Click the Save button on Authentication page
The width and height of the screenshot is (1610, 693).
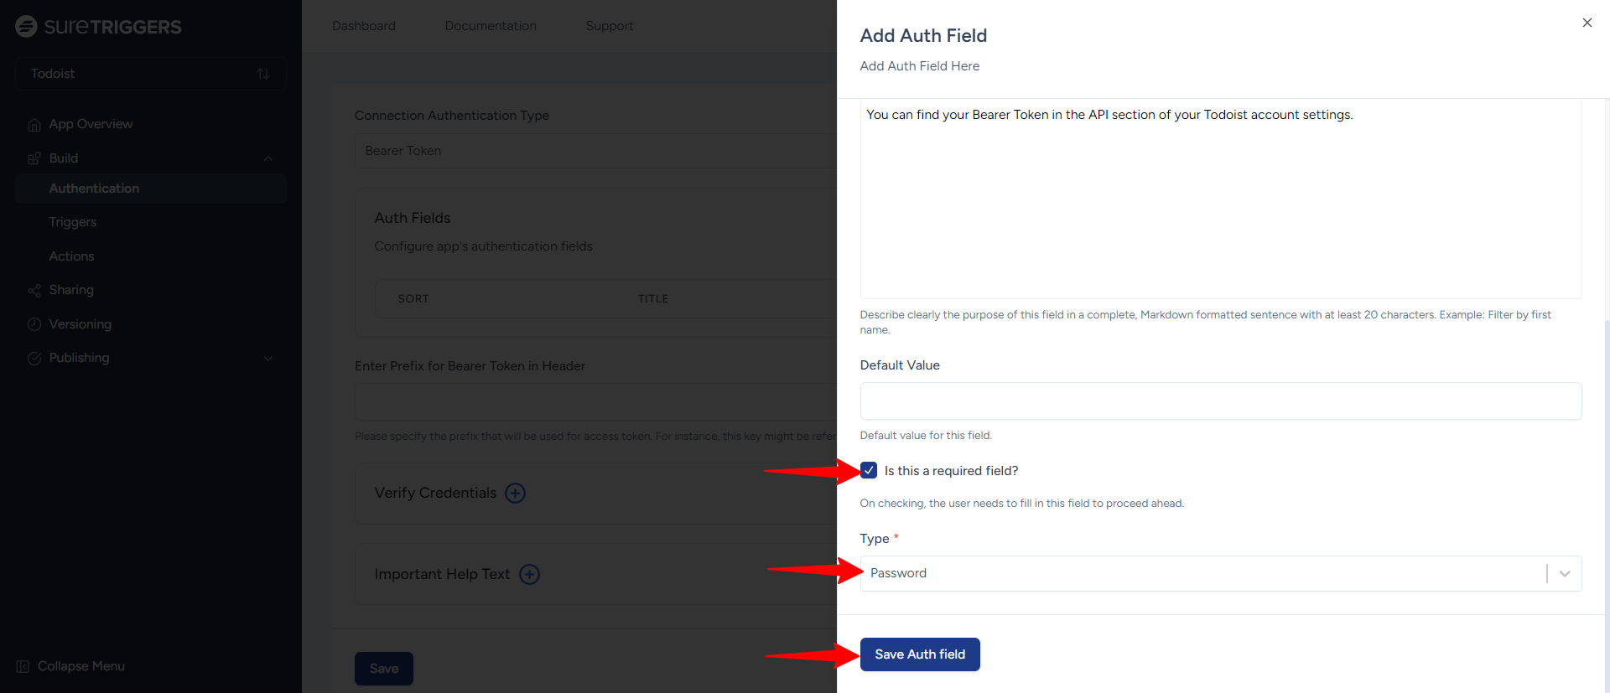pos(384,669)
